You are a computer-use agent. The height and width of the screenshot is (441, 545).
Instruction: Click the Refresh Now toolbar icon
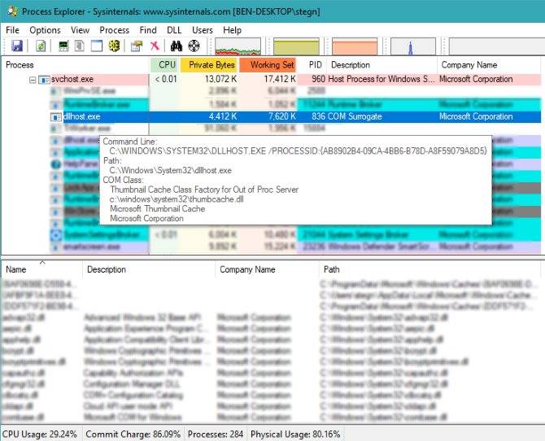tap(41, 46)
